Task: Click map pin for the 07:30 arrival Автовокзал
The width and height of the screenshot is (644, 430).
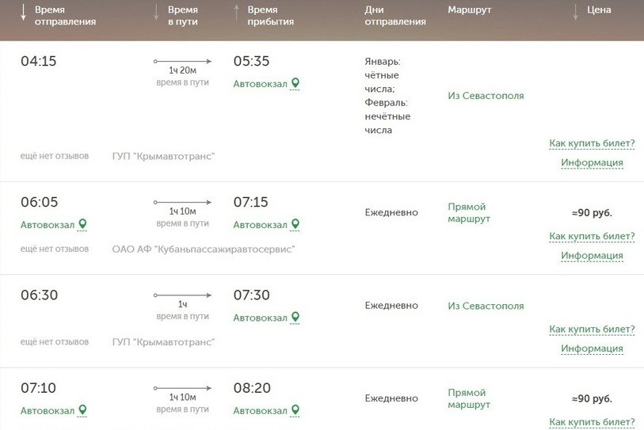Action: [x=295, y=317]
